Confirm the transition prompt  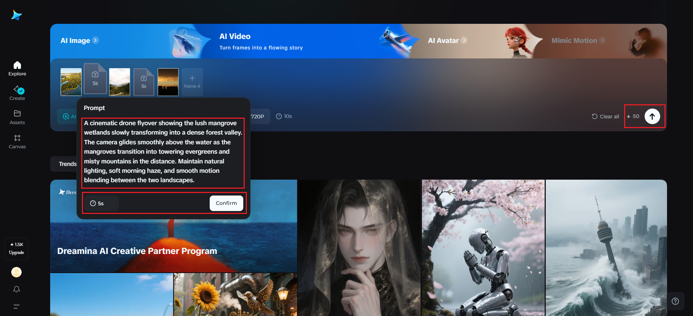coord(226,203)
